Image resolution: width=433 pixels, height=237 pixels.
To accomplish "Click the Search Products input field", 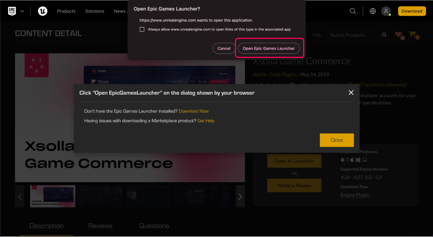I will (x=353, y=35).
